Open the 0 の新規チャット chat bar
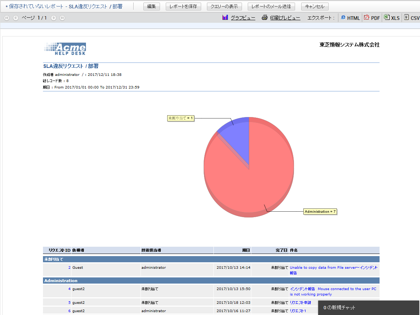The image size is (420, 315). pyautogui.click(x=369, y=307)
